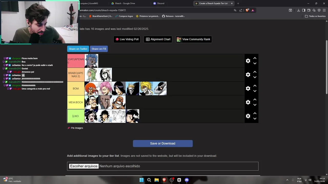Screen dimensions: 328x184
Task: Click the BOM tier label cell
Action: [76, 88]
